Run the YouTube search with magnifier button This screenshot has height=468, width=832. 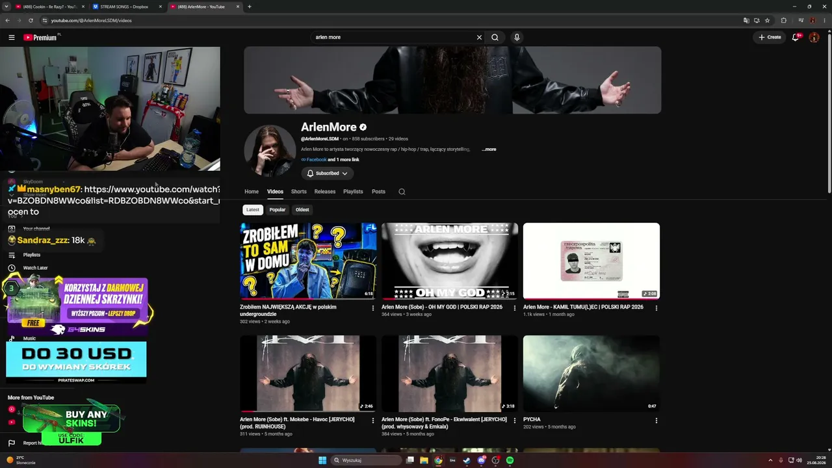coord(495,37)
